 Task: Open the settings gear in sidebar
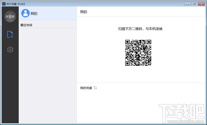(10, 50)
